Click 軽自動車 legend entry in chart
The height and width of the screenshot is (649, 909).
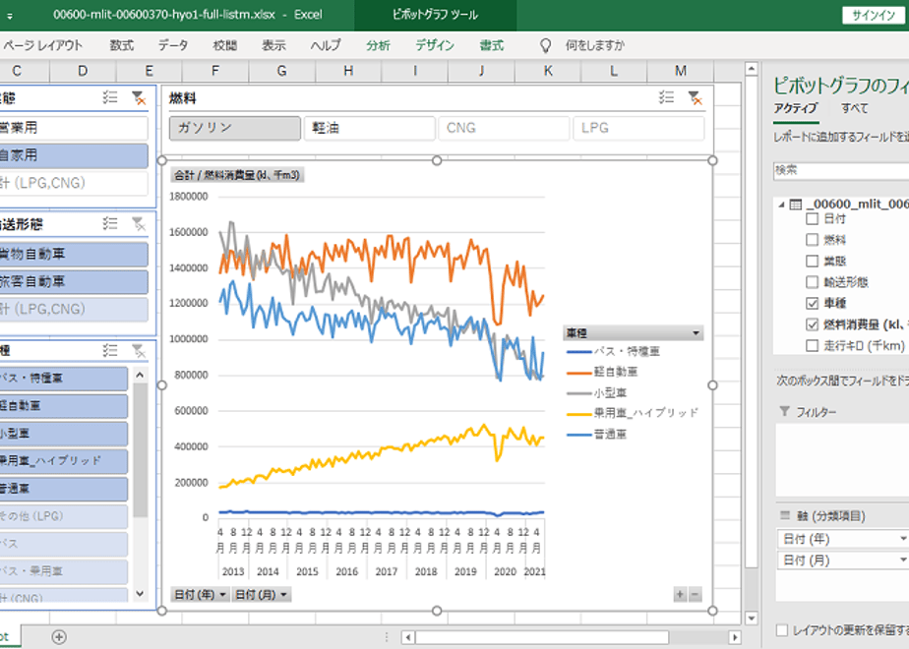[603, 372]
